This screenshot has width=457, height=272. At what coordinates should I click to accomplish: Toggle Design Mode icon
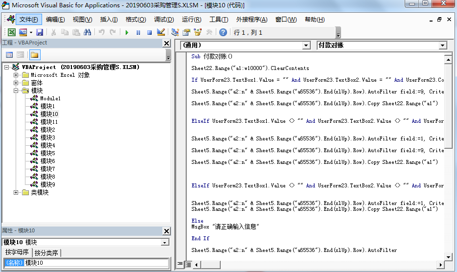point(161,32)
